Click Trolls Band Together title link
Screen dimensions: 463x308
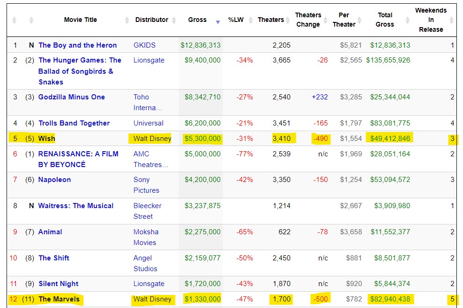click(74, 123)
